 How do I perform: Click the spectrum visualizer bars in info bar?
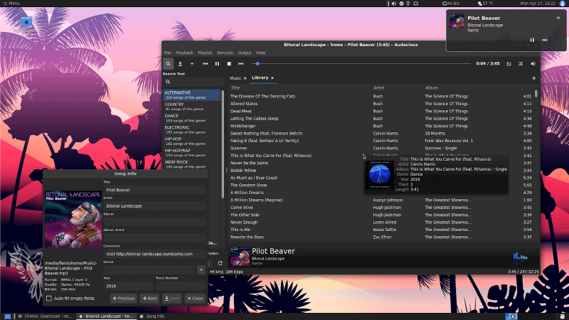520,256
